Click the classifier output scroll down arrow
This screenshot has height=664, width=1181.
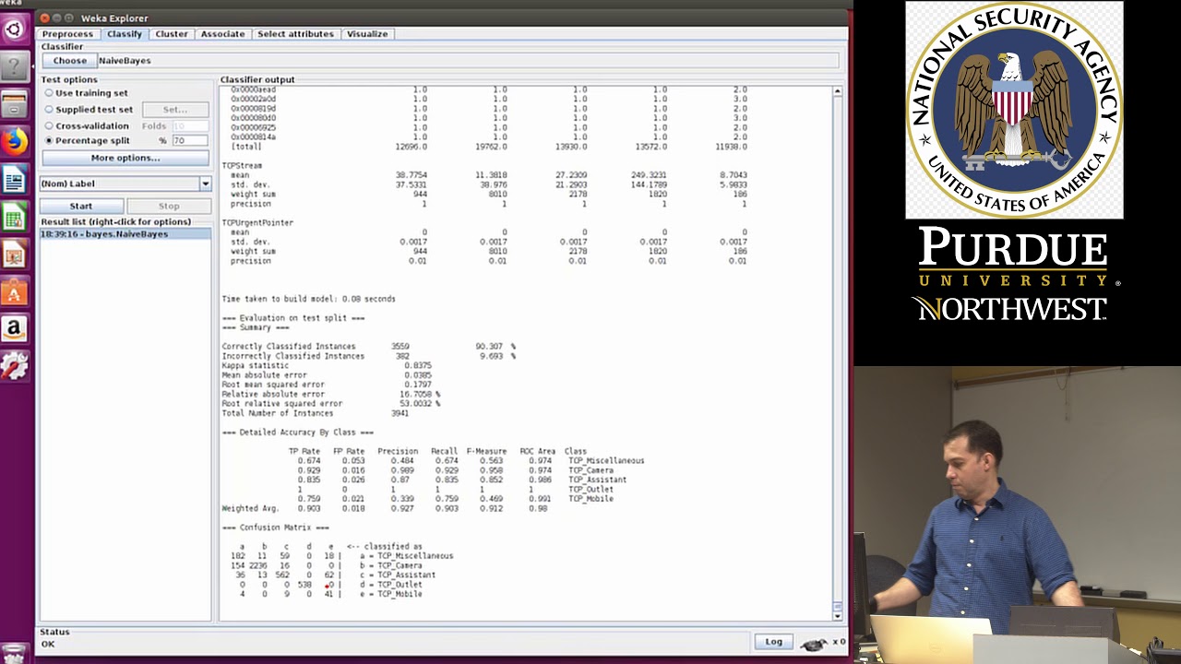837,615
